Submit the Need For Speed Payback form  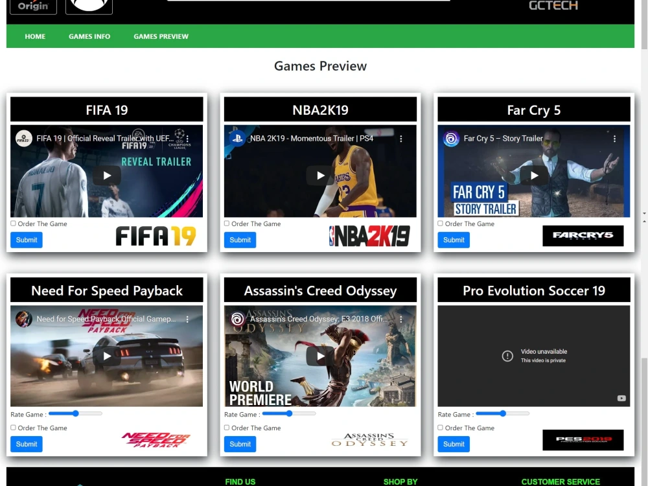coord(27,445)
